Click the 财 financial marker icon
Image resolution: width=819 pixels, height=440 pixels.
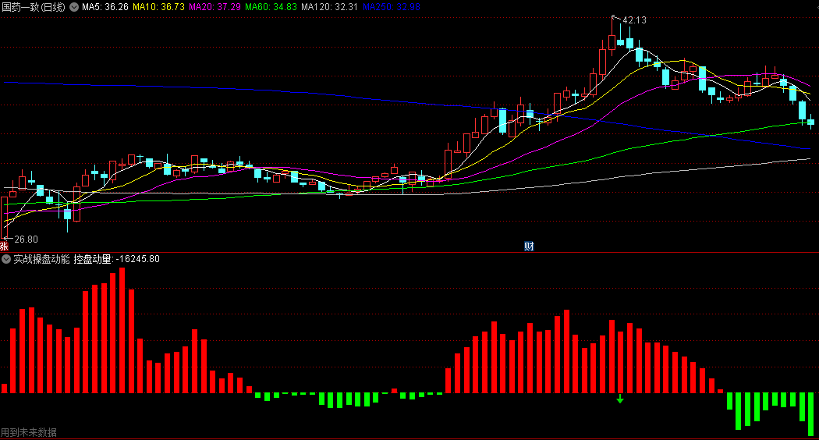pos(529,246)
